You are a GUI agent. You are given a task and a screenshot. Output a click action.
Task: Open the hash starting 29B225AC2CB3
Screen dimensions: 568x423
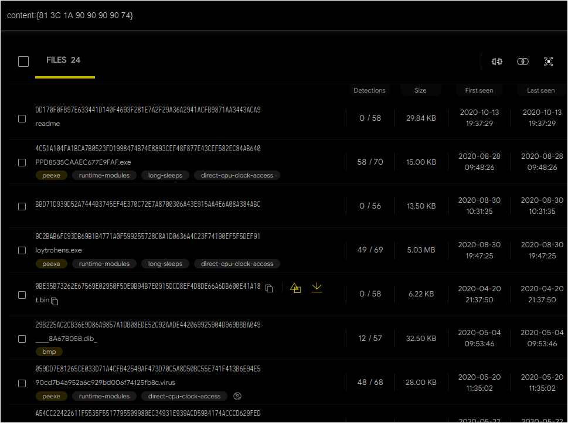coord(148,325)
